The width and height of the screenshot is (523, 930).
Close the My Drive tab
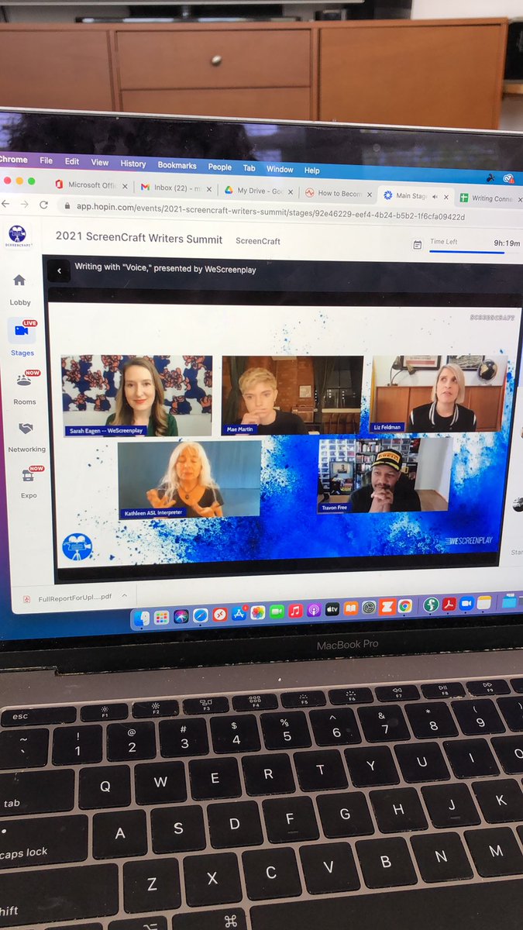(291, 191)
